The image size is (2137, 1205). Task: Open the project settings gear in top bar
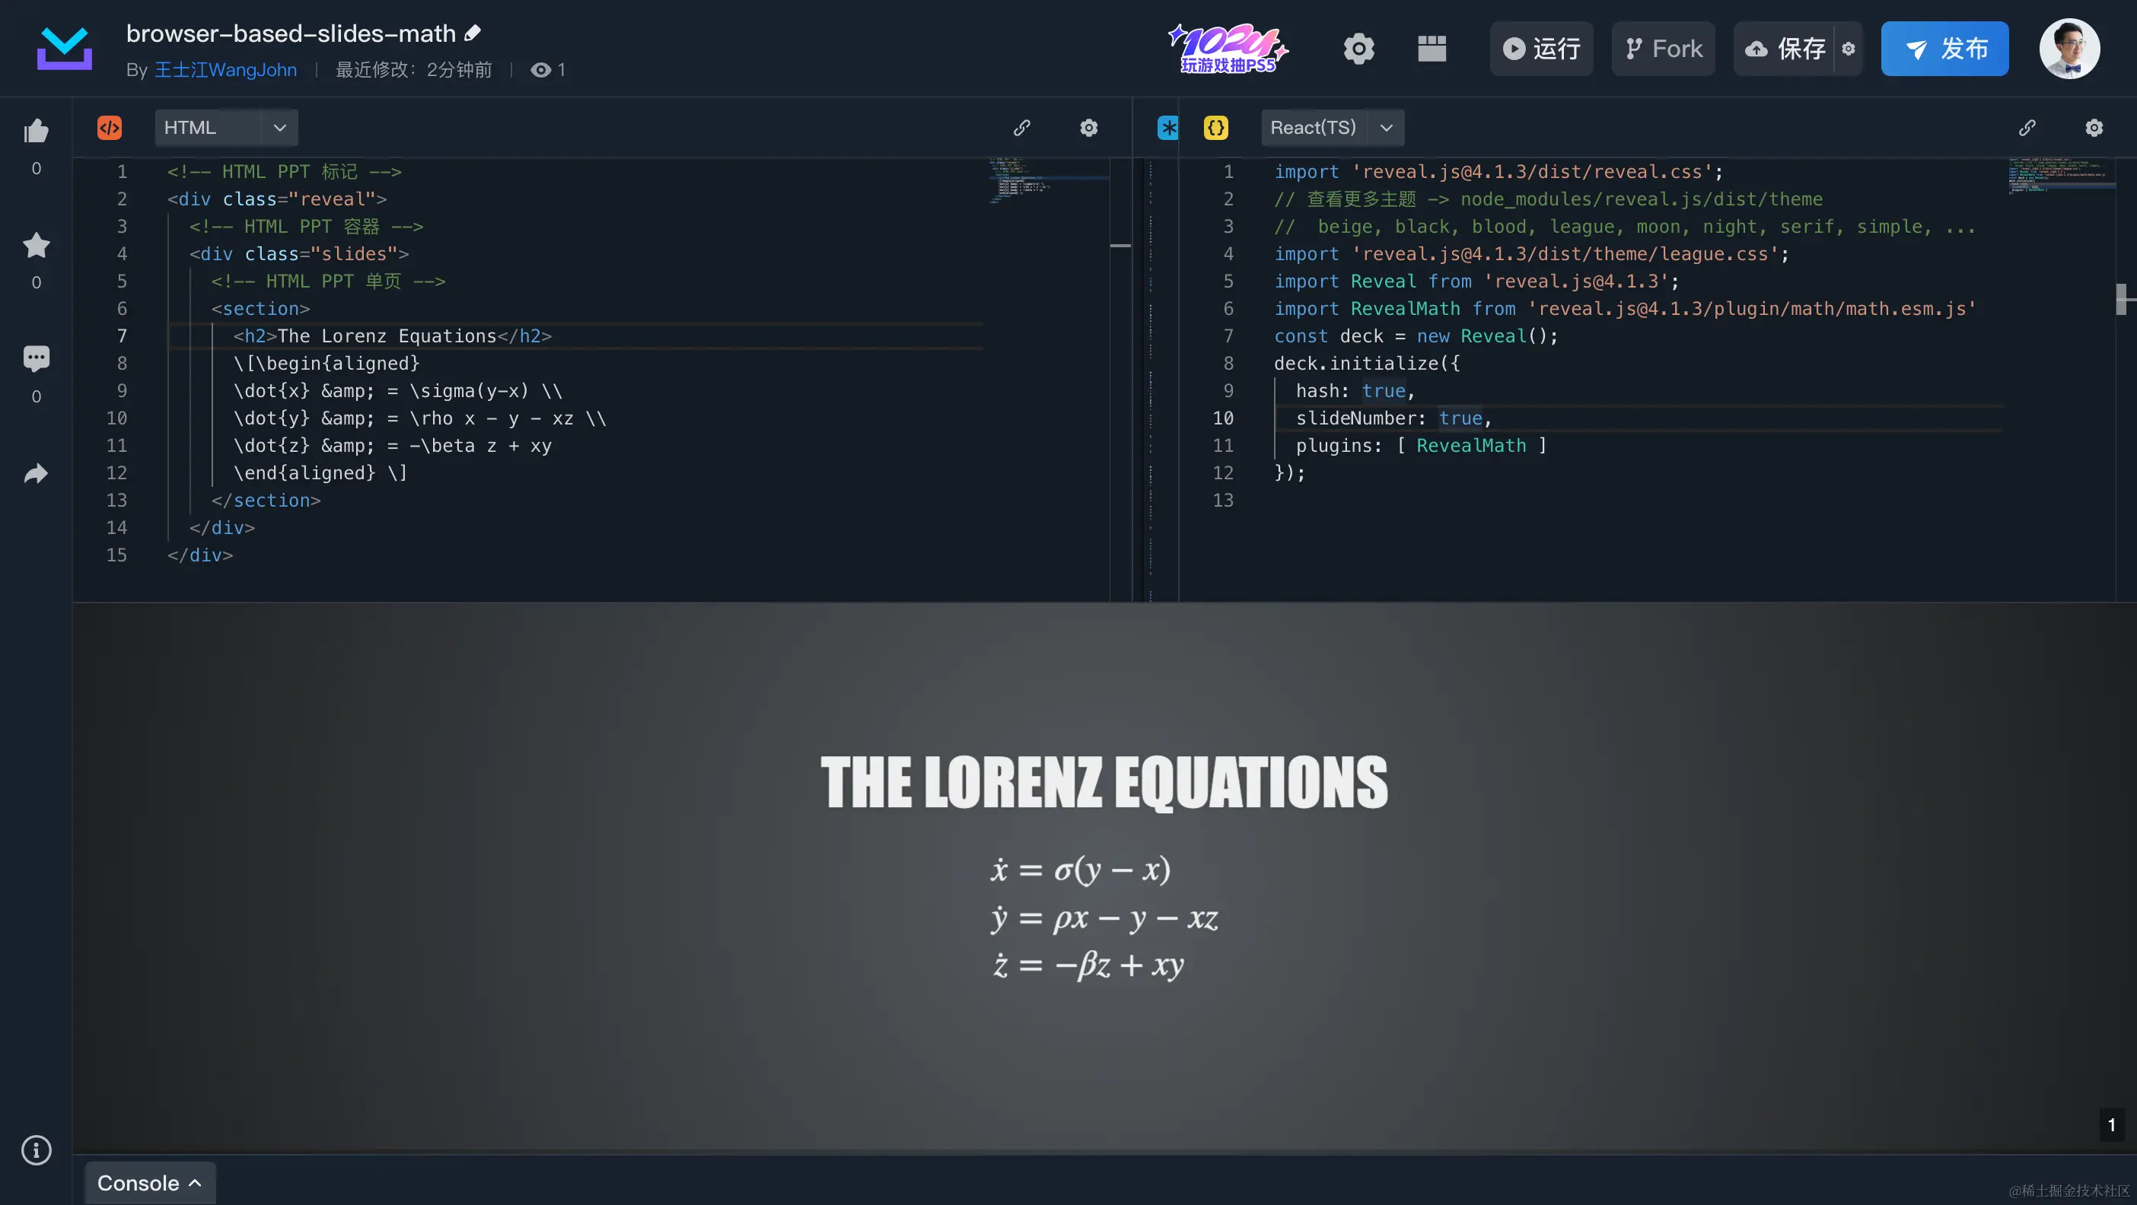pyautogui.click(x=1360, y=48)
